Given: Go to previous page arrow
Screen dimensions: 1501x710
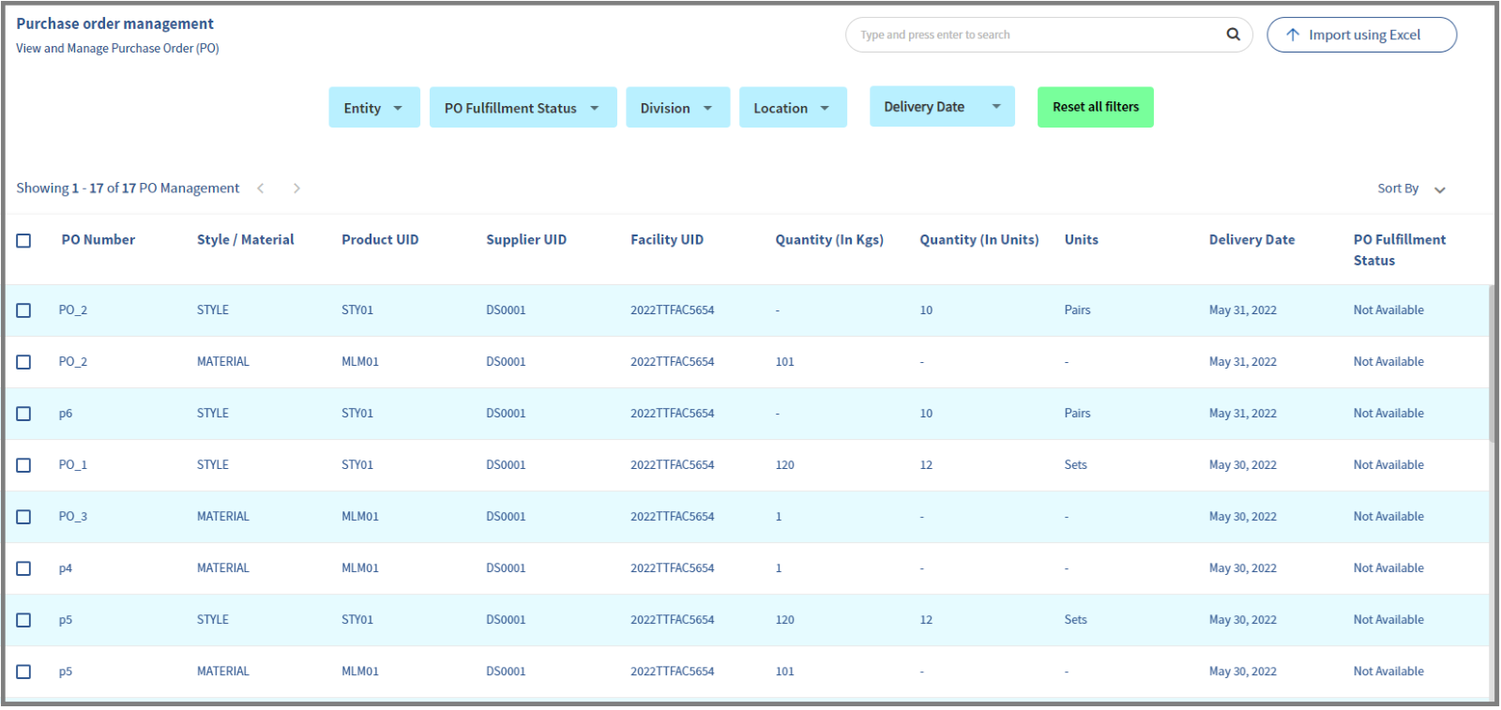Looking at the screenshot, I should [x=261, y=189].
